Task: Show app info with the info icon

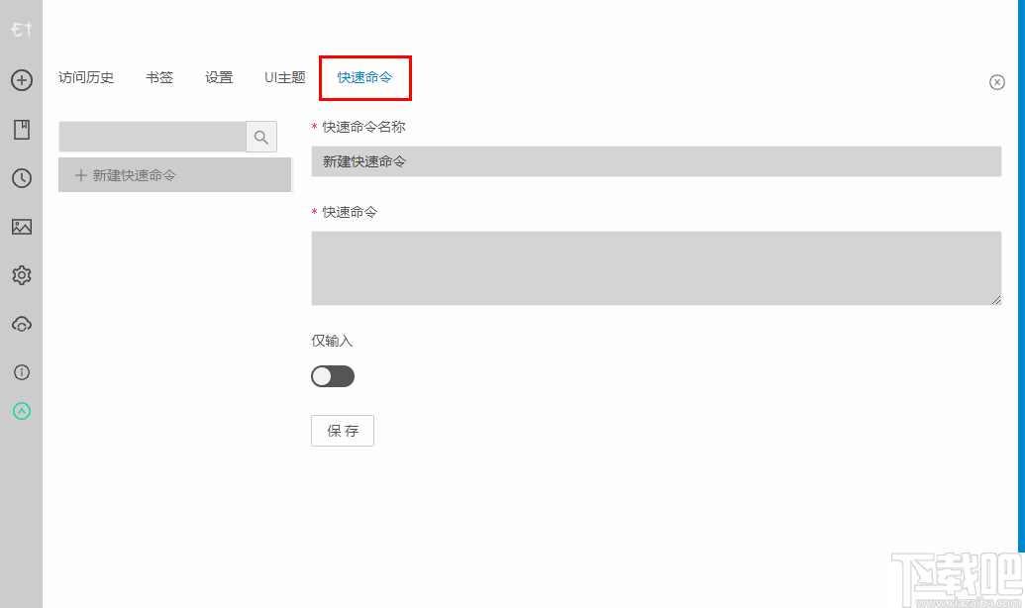Action: [21, 372]
